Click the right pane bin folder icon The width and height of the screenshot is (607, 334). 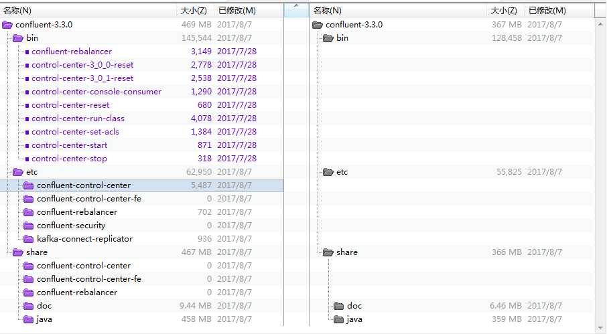point(328,38)
